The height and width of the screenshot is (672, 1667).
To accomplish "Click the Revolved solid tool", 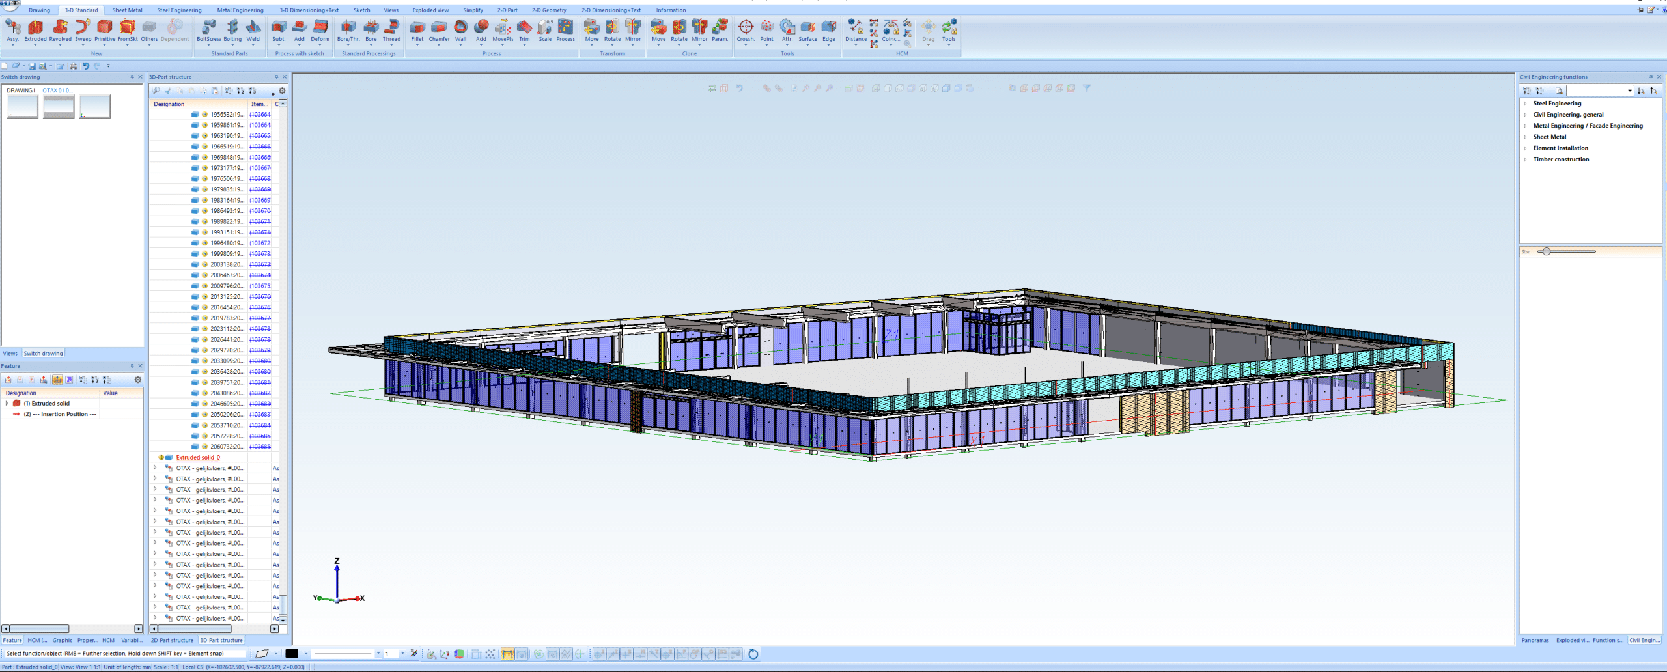I will (x=60, y=30).
